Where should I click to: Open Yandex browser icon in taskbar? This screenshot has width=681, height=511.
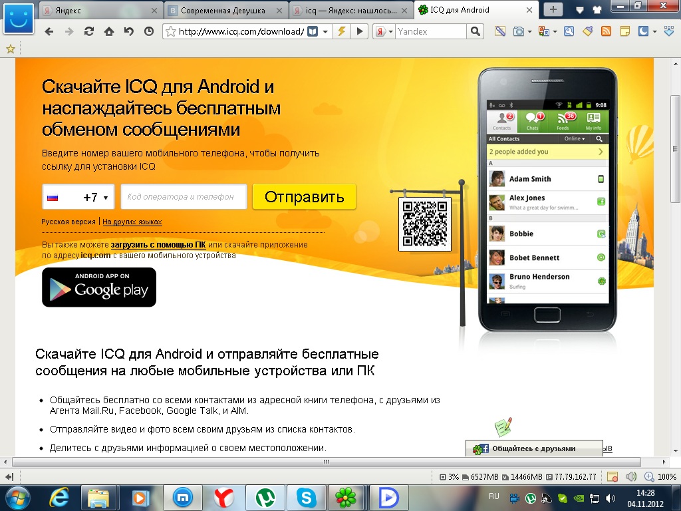point(224,498)
